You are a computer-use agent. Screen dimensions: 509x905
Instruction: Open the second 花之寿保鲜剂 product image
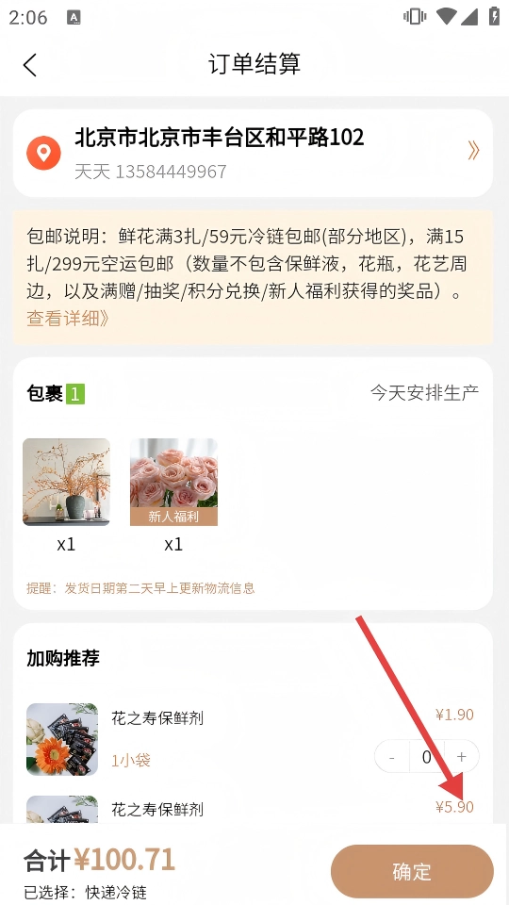click(x=62, y=809)
